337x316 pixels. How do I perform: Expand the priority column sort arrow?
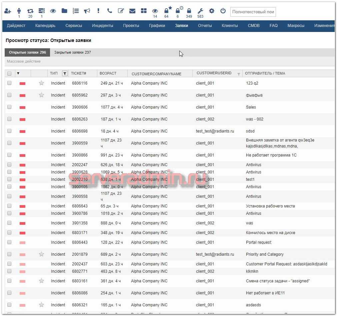click(18, 74)
